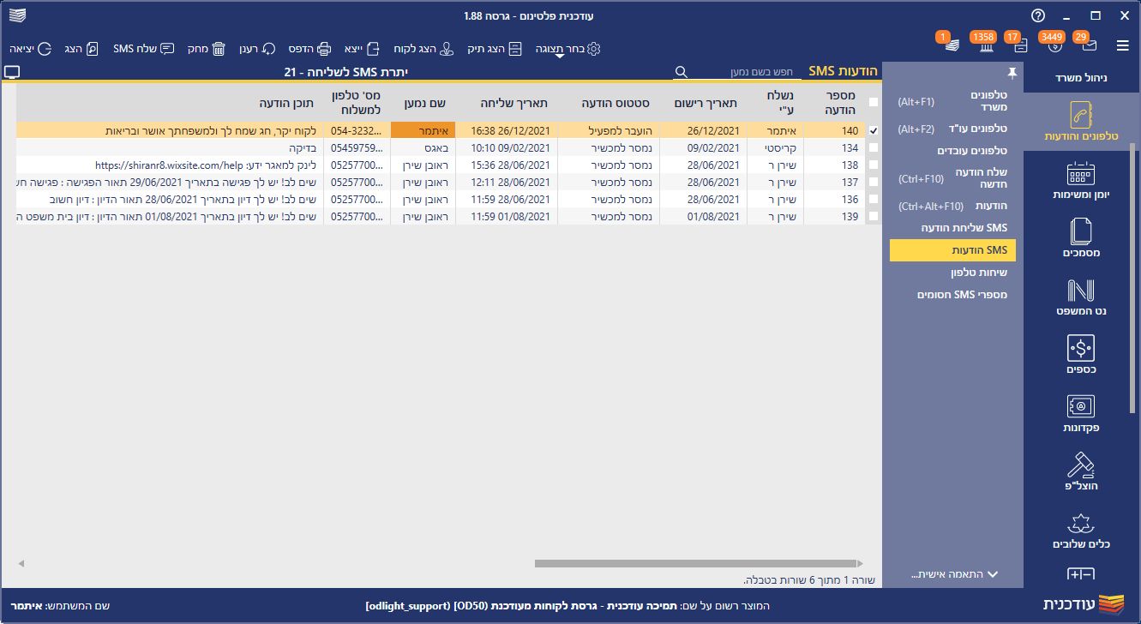Click the Refresh (רענן) toolbar icon
The width and height of the screenshot is (1141, 624).
tap(269, 49)
